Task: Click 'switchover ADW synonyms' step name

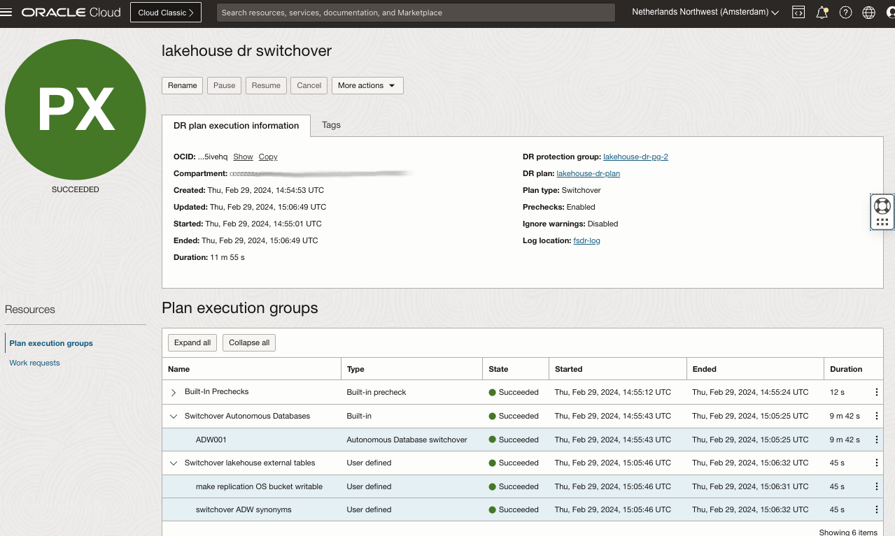Action: 244,509
